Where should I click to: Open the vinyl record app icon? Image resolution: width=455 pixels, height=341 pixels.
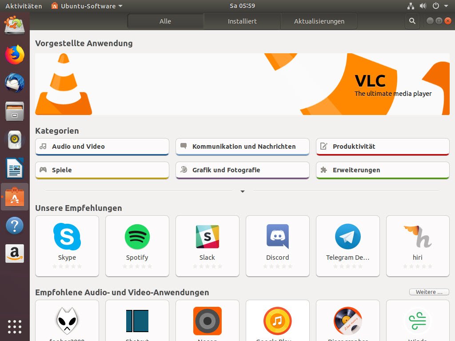(x=348, y=321)
